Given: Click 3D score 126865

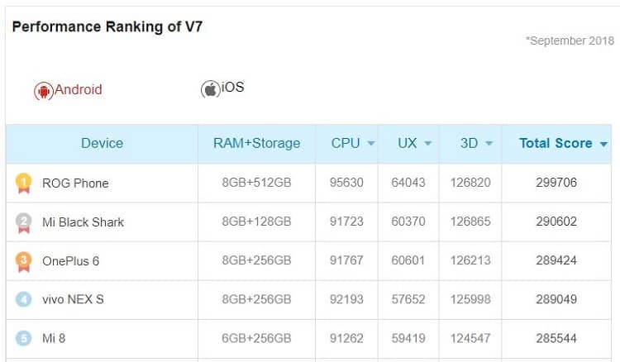Looking at the screenshot, I should pos(470,221).
